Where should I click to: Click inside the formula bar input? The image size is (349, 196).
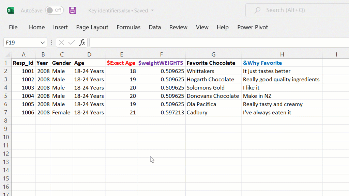click(x=219, y=43)
